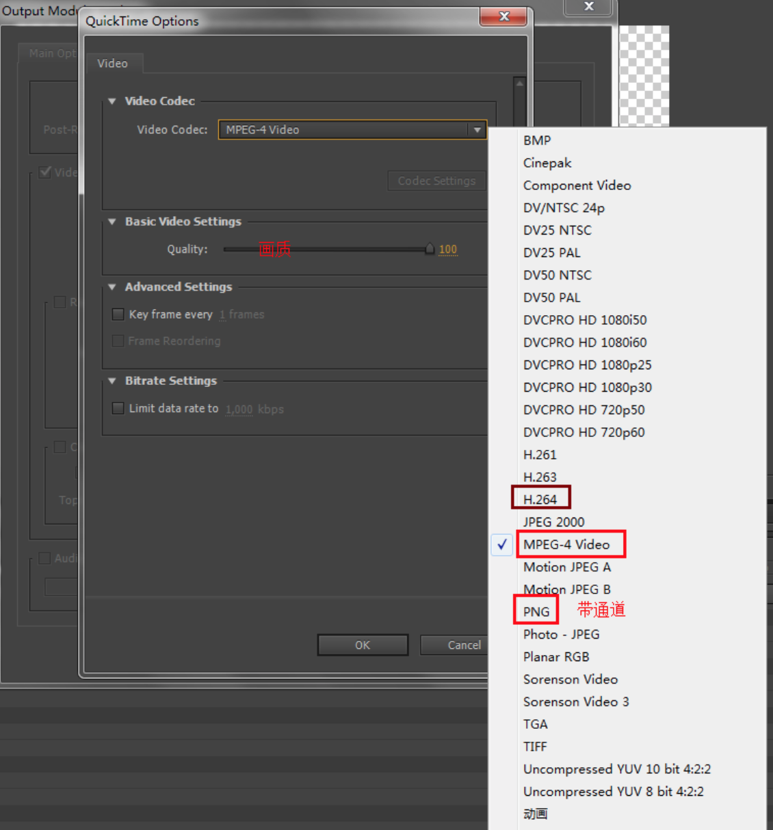
Task: Select DVCPRO HD 1080i50 codec
Action: click(x=585, y=320)
